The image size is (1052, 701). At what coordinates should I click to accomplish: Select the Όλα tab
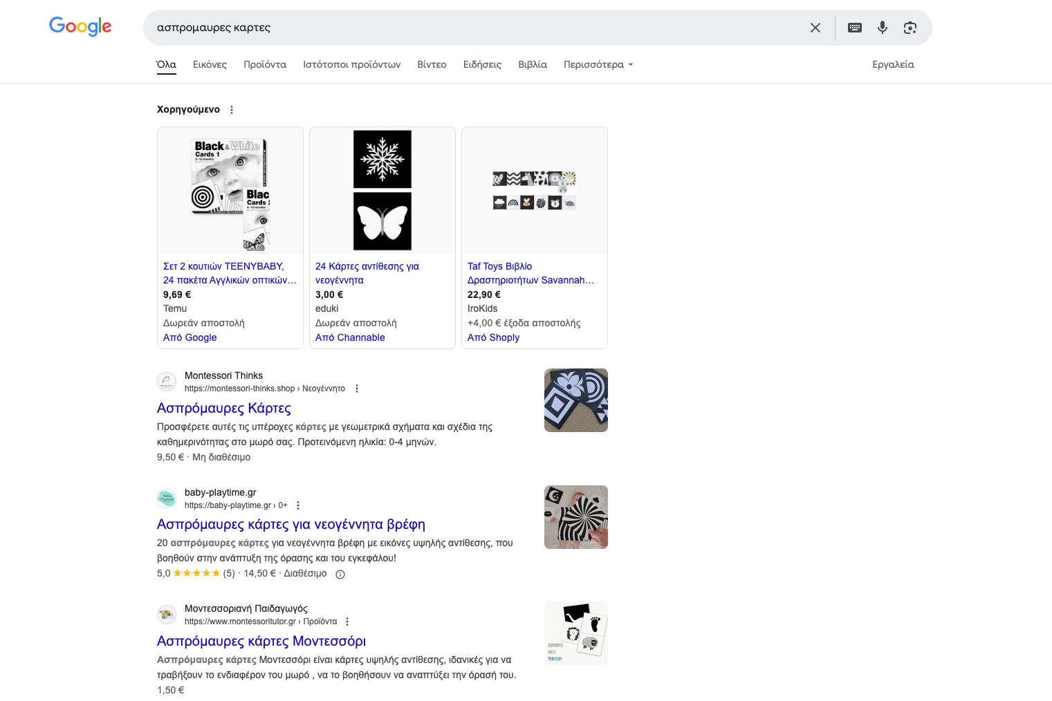point(167,64)
